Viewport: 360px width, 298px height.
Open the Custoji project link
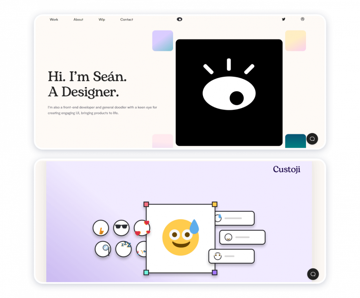[287, 169]
